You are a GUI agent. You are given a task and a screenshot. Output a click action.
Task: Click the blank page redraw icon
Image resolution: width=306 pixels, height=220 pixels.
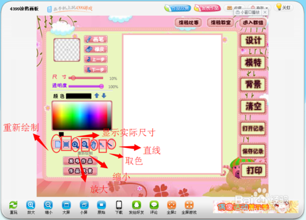coord(58,144)
